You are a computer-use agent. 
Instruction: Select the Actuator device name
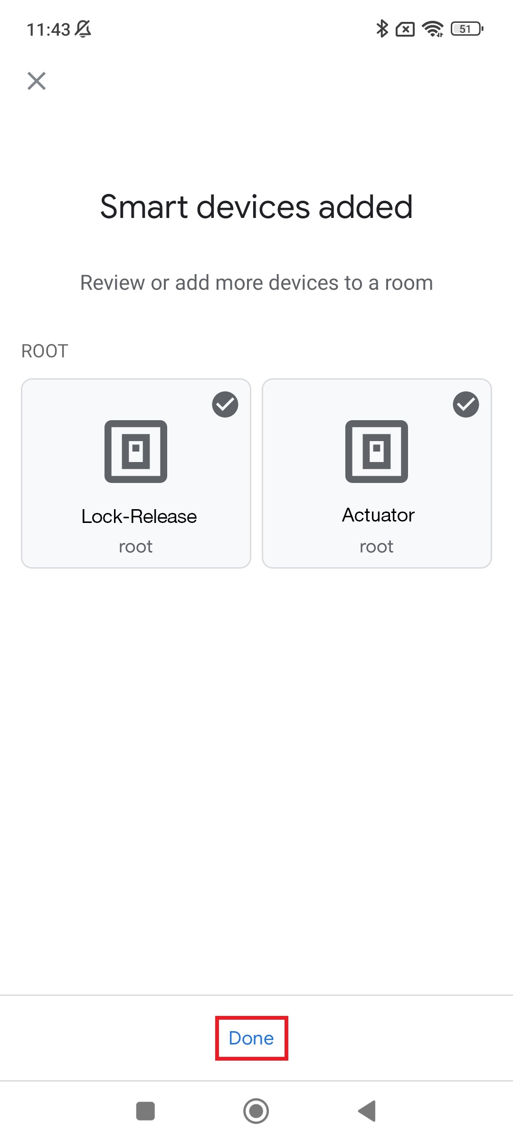coord(379,515)
